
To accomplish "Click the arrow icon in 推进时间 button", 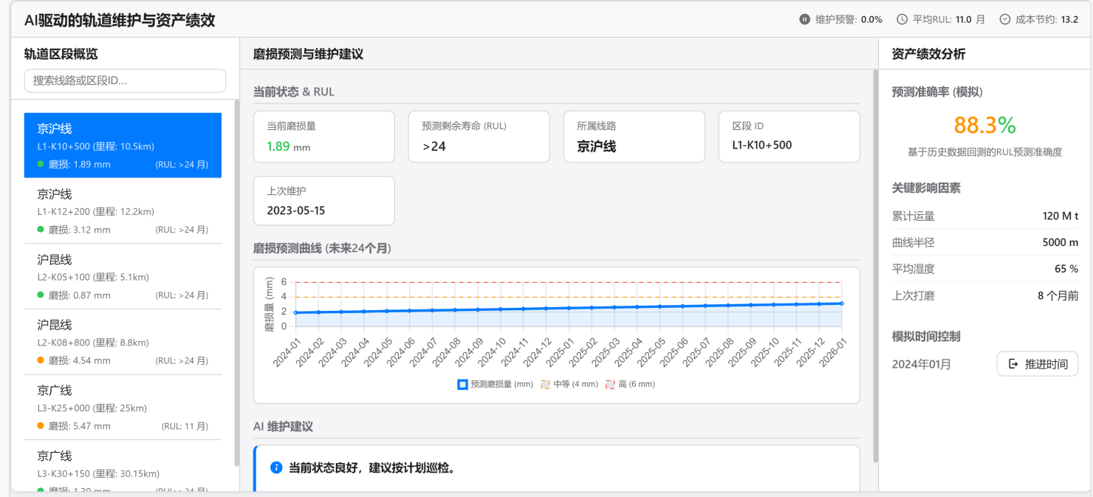I will pos(1013,364).
